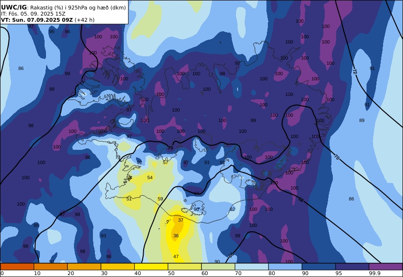Image resolution: width=403 pixels, height=277 pixels.
Task: Click the humidity value 82 on map
Action: (x=232, y=209)
